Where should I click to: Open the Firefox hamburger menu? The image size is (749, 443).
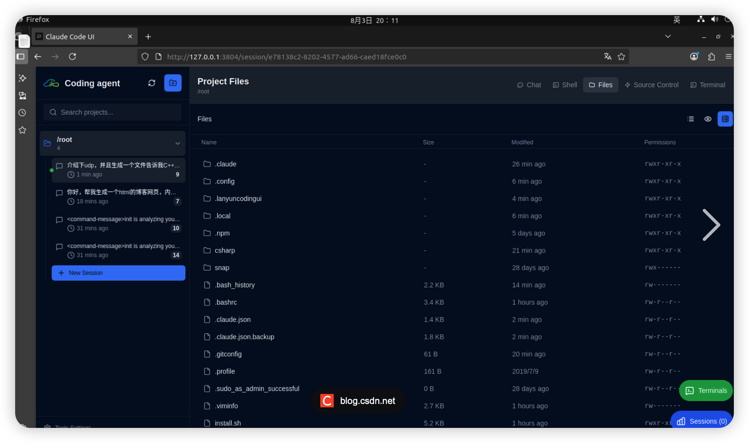point(729,57)
